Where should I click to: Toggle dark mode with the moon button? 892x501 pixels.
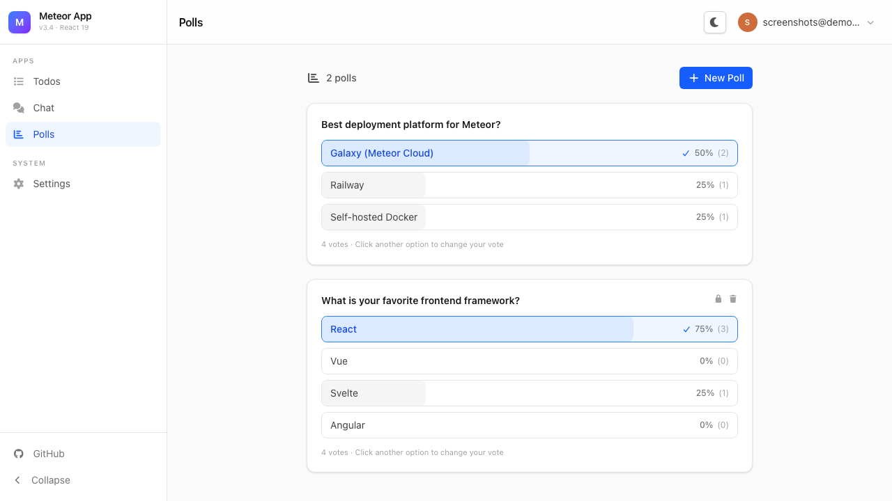coord(714,22)
